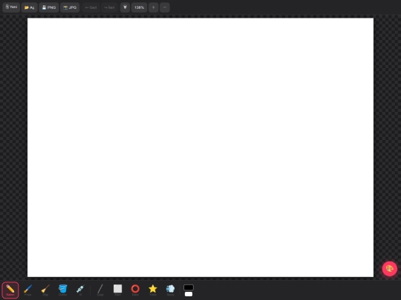The image size is (401, 300).
Task: Click the black foreground color swatch
Action: click(189, 287)
